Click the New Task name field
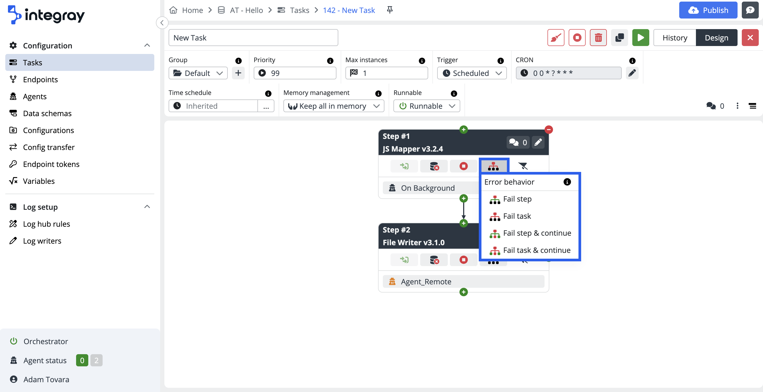The image size is (763, 392). pyautogui.click(x=253, y=38)
